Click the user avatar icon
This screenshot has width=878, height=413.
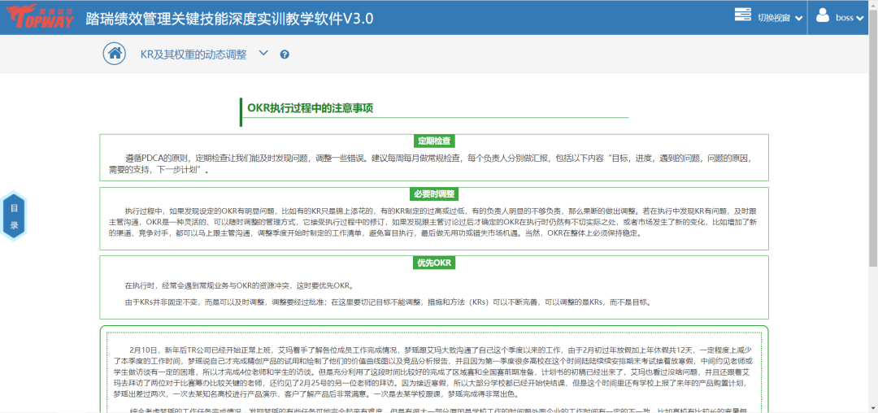(x=822, y=16)
